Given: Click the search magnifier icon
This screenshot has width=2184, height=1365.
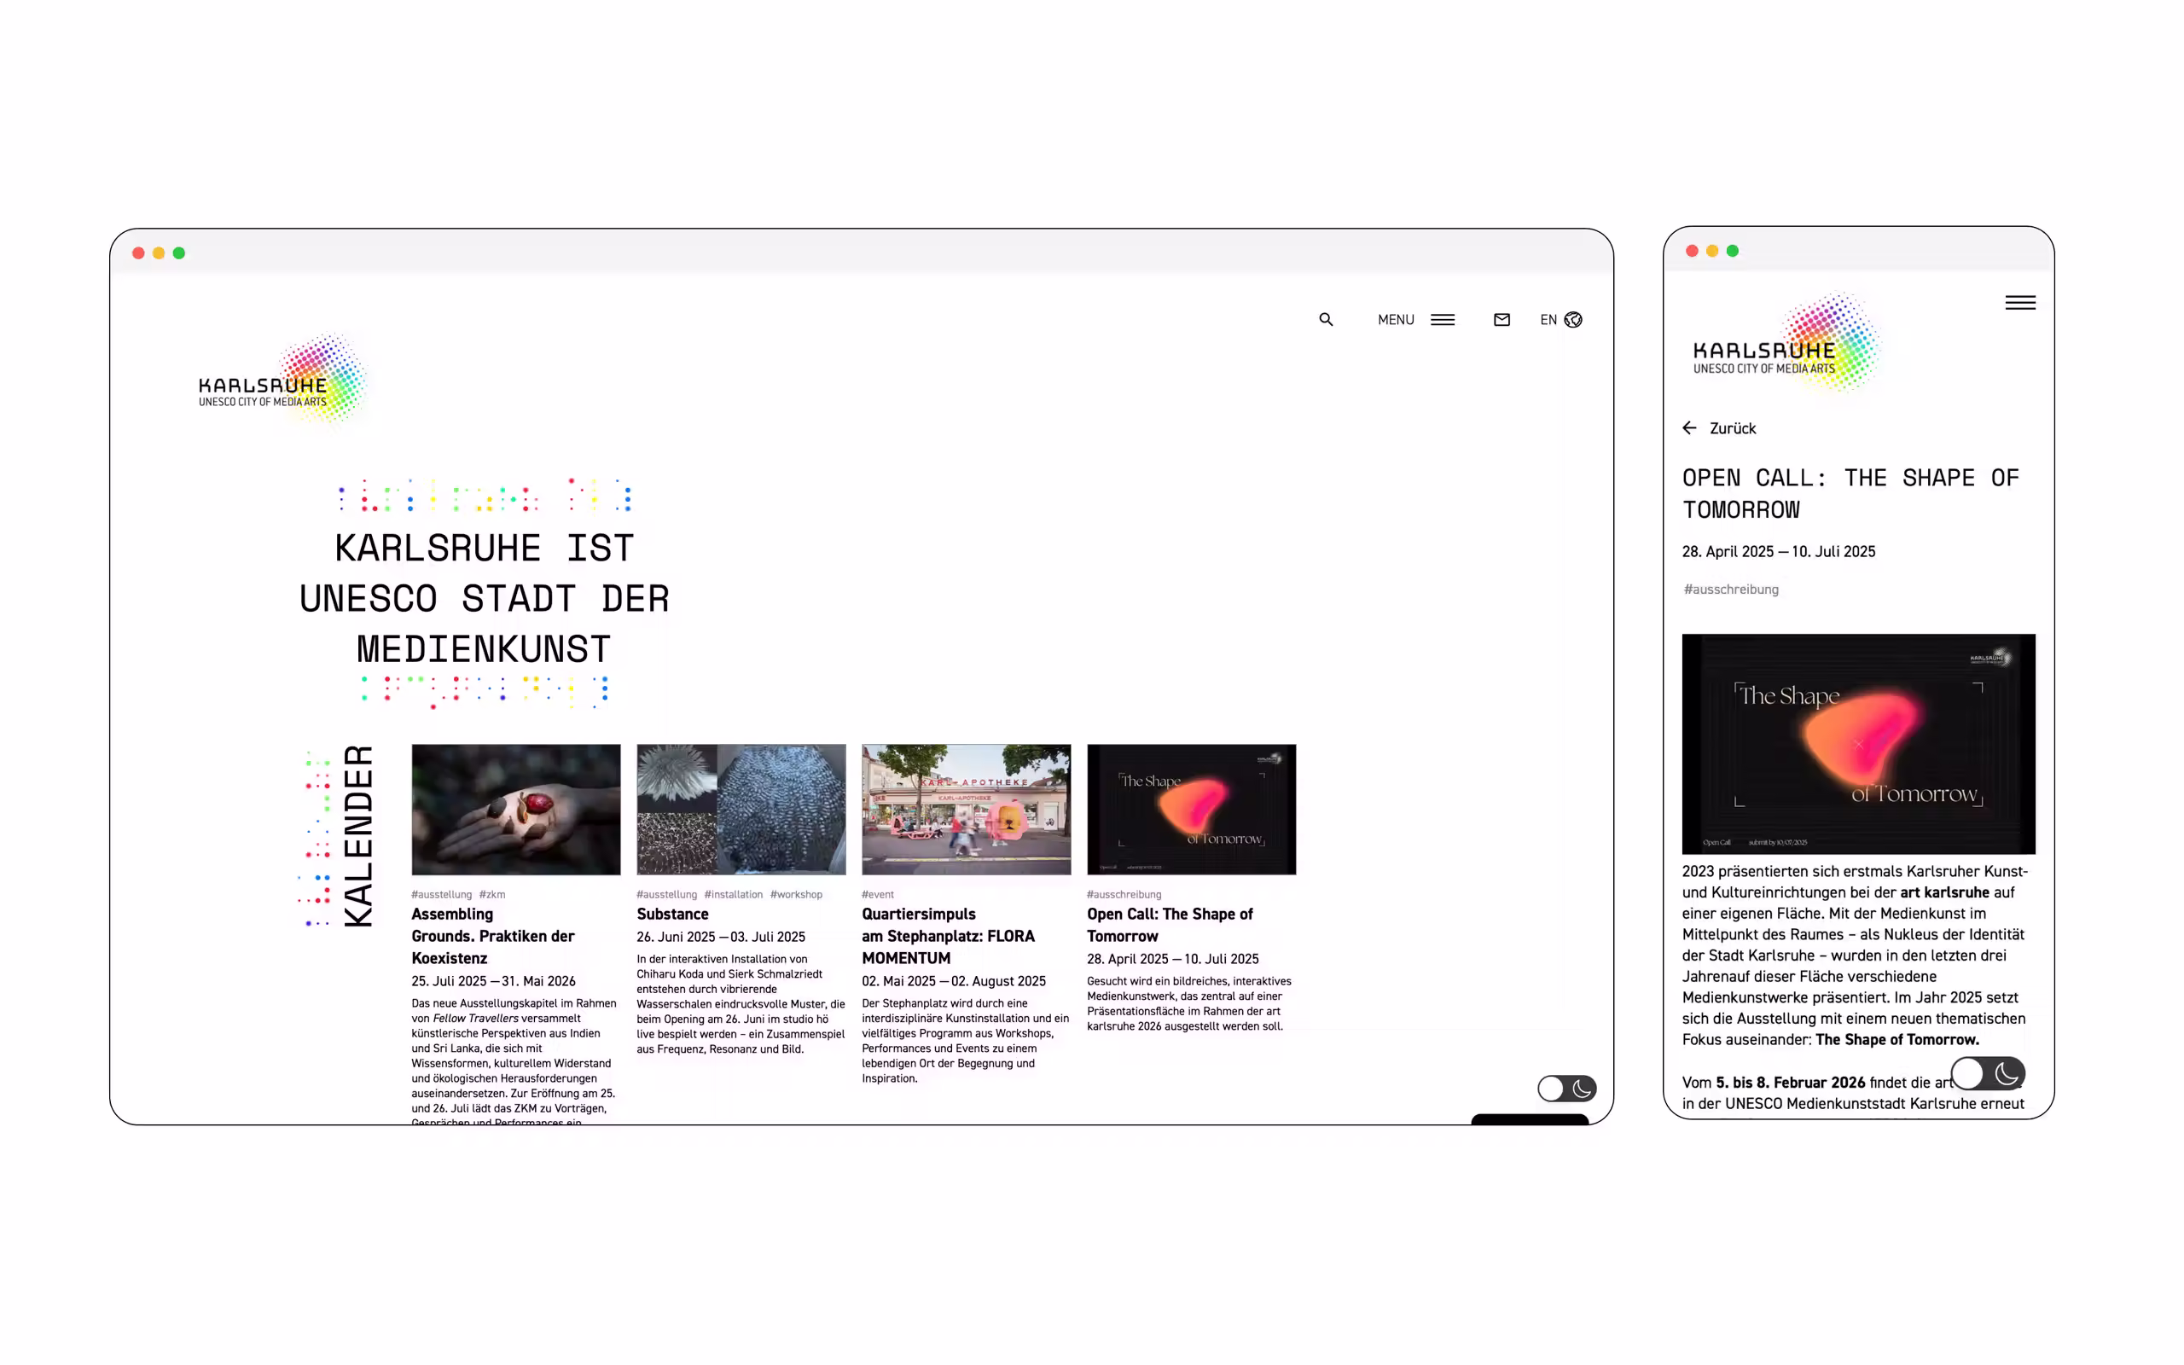Looking at the screenshot, I should [1326, 320].
